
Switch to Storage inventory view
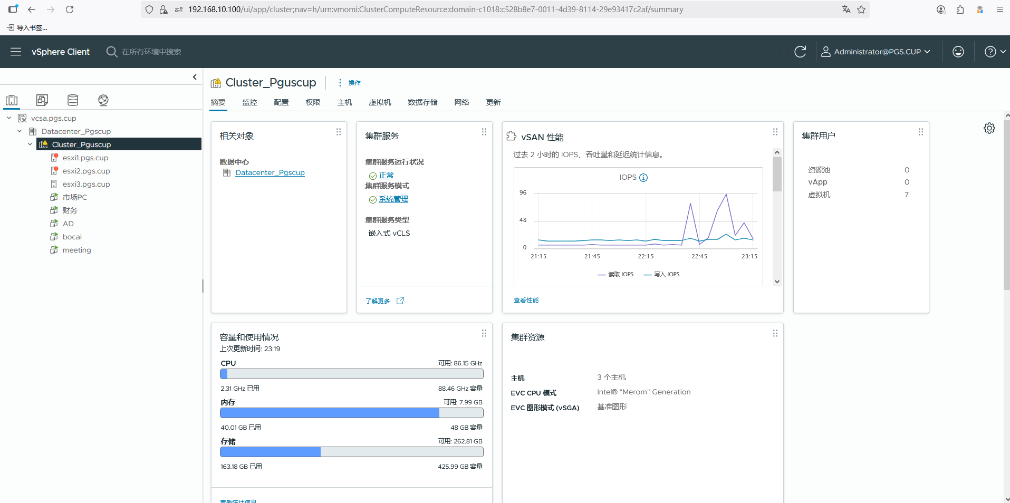(x=73, y=100)
